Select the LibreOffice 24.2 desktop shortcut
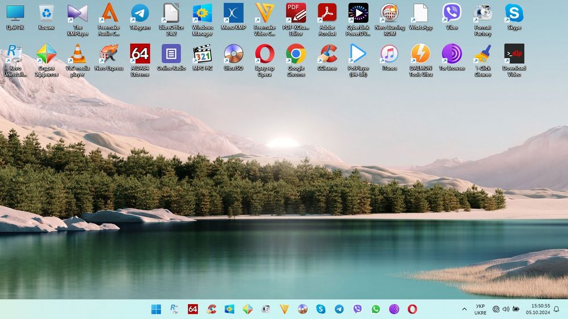Screen dimensions: 568x319 pyautogui.click(x=171, y=20)
